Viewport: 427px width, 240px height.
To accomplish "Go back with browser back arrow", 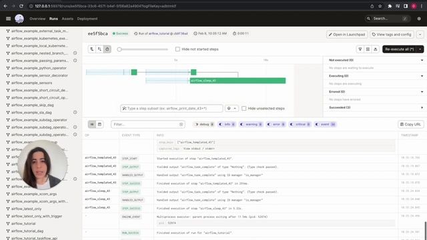I will coord(5,6).
